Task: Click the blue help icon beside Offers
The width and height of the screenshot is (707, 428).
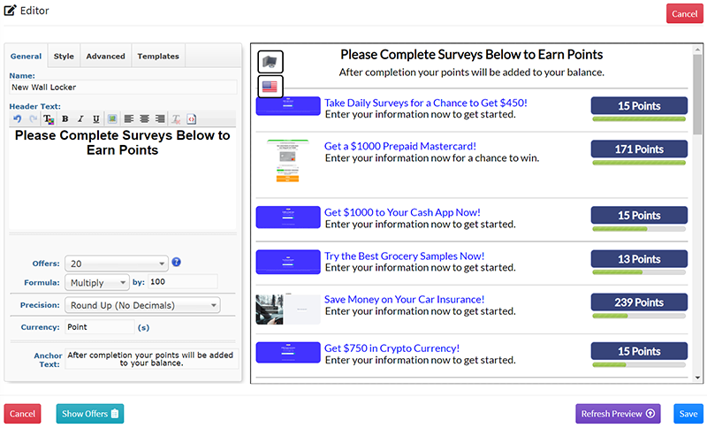Action: pyautogui.click(x=176, y=262)
